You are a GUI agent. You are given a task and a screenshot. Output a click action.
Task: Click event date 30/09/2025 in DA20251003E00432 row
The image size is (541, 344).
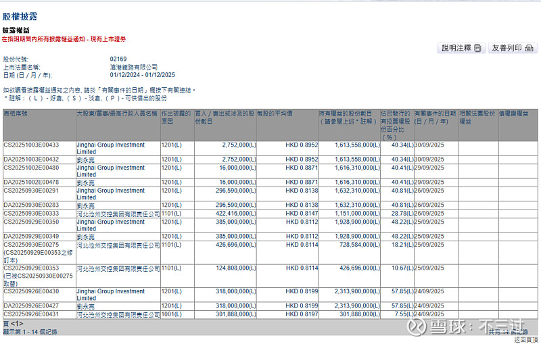[x=429, y=159]
